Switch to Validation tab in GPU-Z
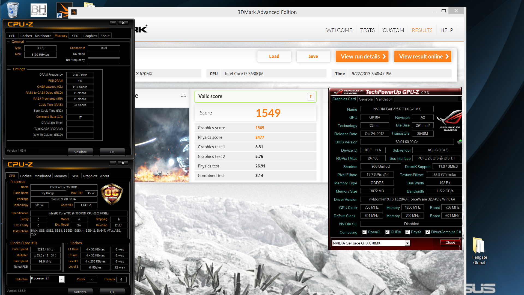The height and width of the screenshot is (295, 524). click(384, 99)
